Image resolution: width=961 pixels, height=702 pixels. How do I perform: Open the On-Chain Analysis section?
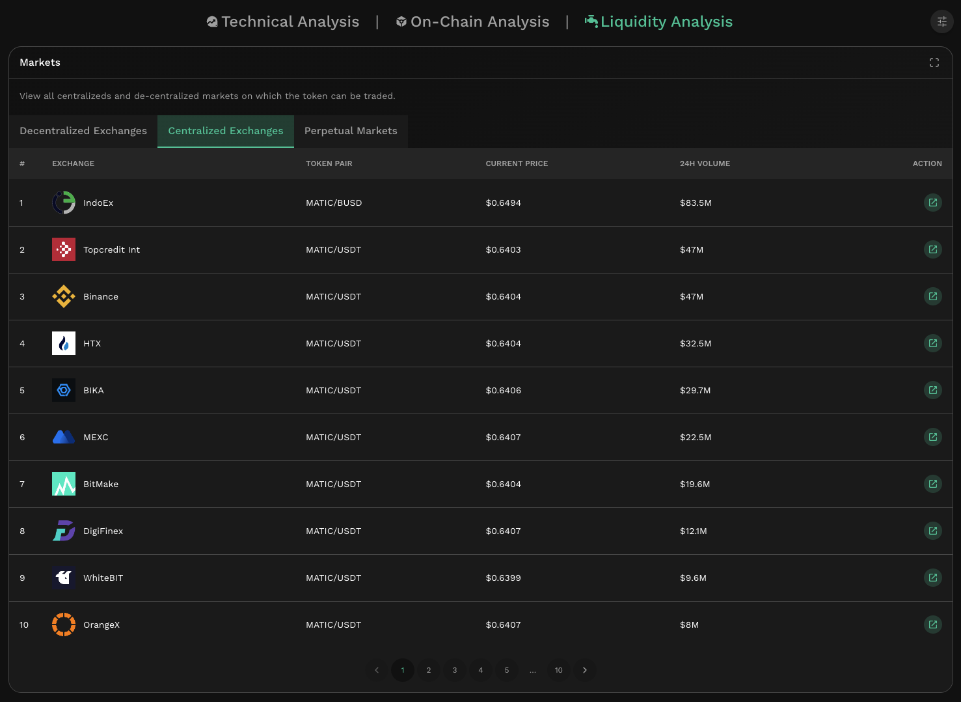pos(473,21)
